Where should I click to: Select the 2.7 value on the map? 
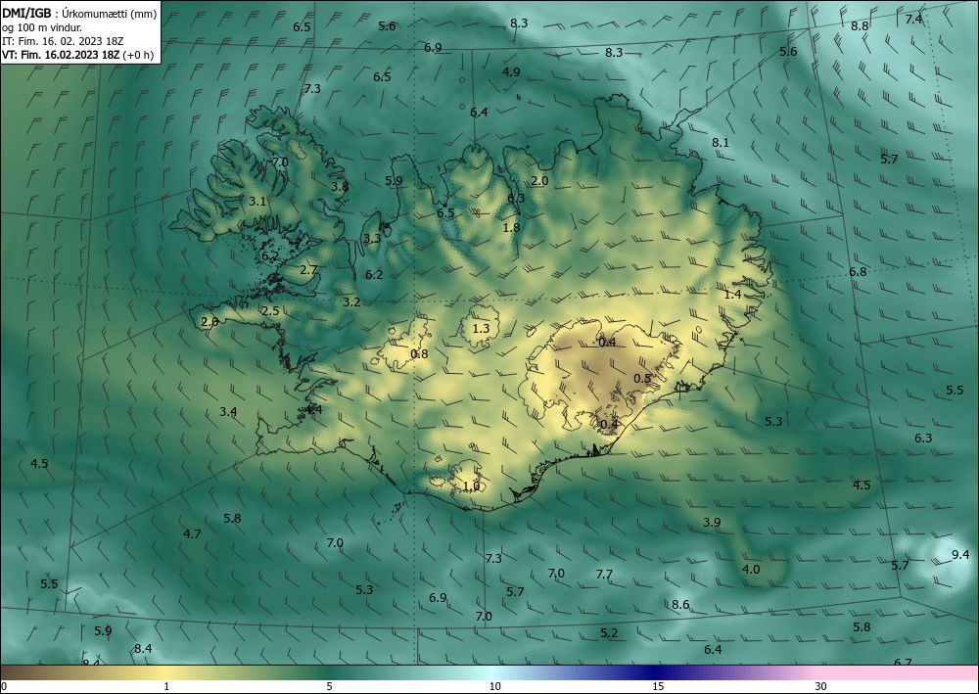(309, 270)
